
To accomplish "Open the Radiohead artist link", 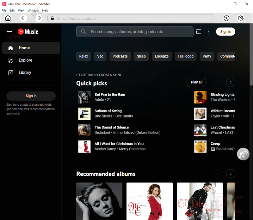I will [225, 149].
